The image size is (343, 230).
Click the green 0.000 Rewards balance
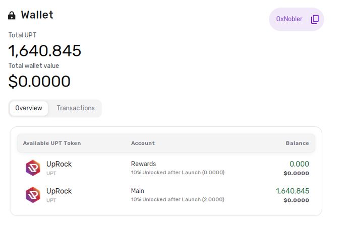[299, 164]
